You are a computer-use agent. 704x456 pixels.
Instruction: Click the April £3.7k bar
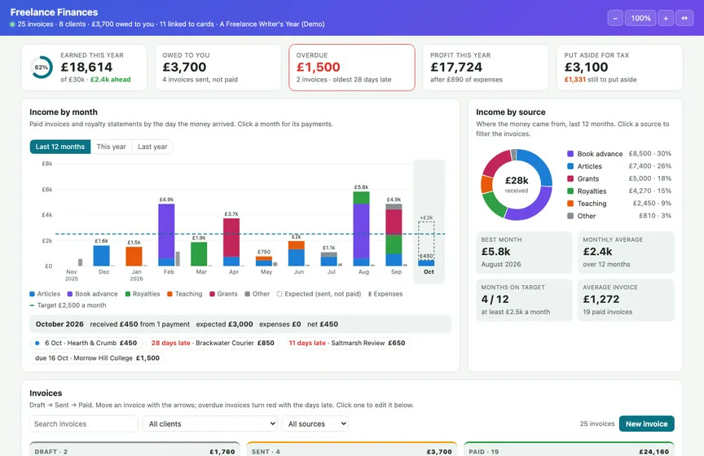point(231,243)
